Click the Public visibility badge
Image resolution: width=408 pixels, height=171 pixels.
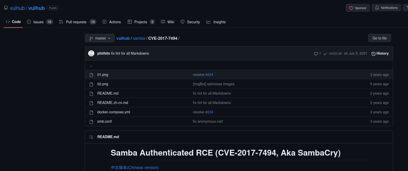coord(53,8)
